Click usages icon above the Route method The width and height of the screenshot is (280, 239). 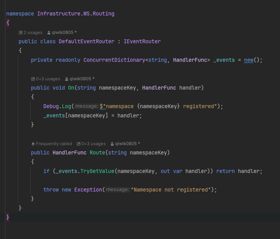(x=78, y=144)
